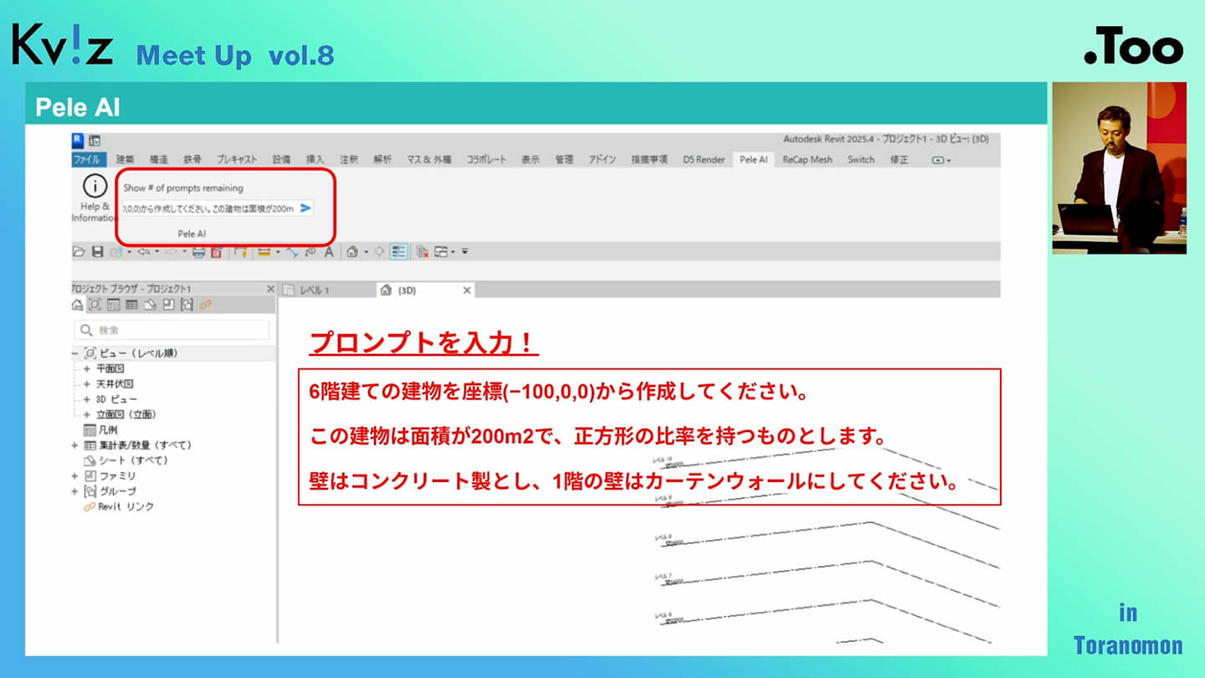Screen dimensions: 1205x678
Task: Click 'Show # of prompts remaining'
Action: click(183, 188)
